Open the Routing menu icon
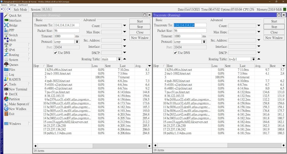The height and width of the screenshot is (154, 287). click(6, 55)
